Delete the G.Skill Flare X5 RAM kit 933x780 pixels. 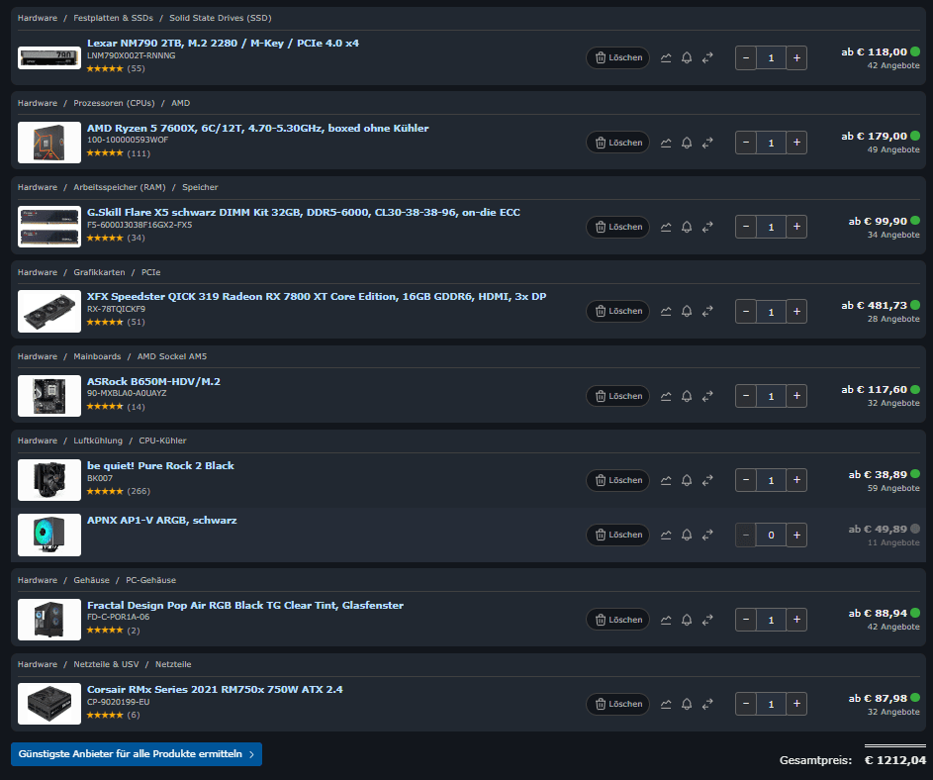(x=618, y=227)
